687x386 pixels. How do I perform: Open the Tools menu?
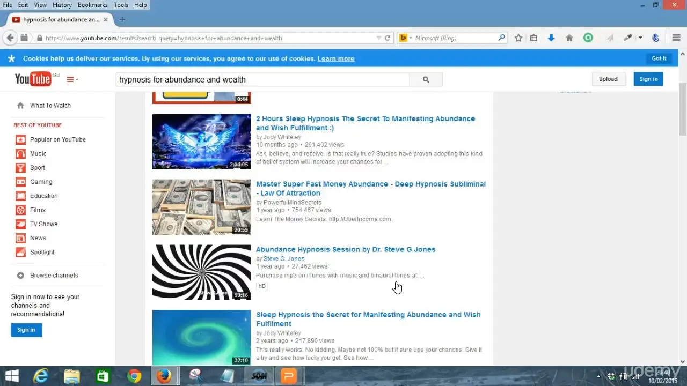pos(121,5)
